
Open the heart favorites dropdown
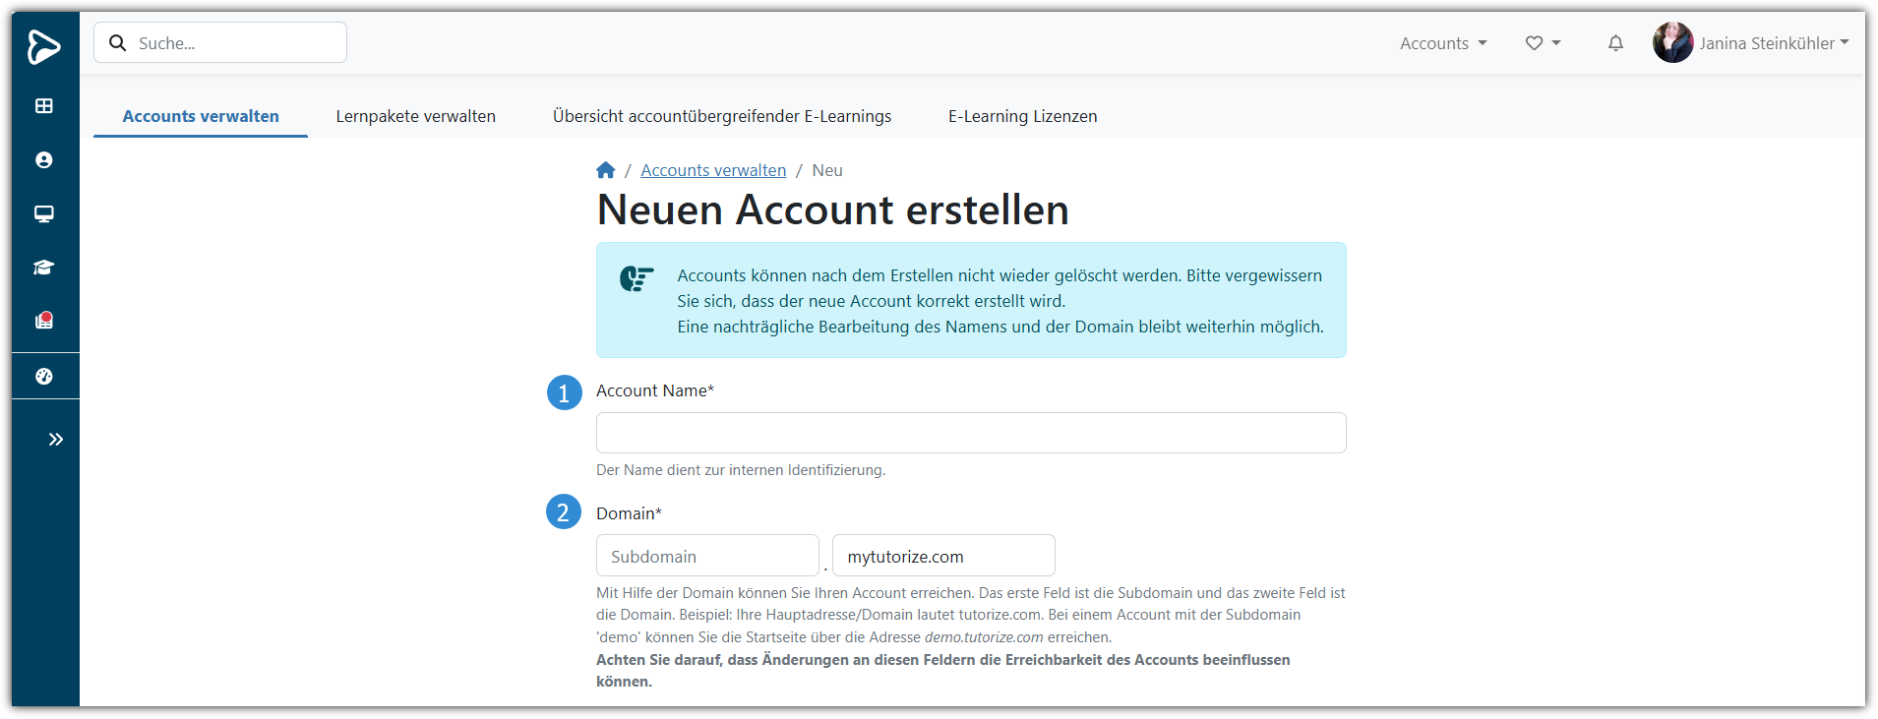(1543, 43)
